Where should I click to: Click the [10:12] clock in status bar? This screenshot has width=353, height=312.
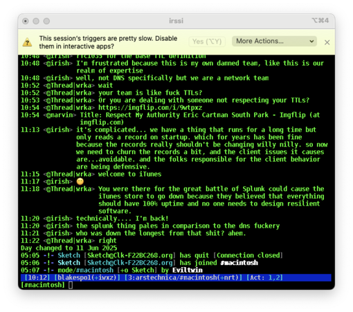point(37,277)
